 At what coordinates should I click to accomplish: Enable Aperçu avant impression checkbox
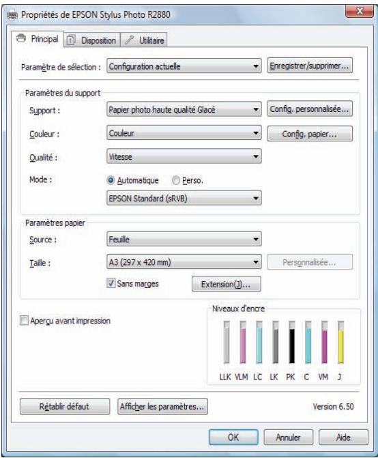click(x=24, y=320)
